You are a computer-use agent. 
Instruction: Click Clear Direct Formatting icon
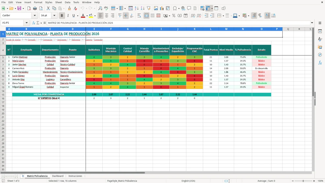pos(76,8)
